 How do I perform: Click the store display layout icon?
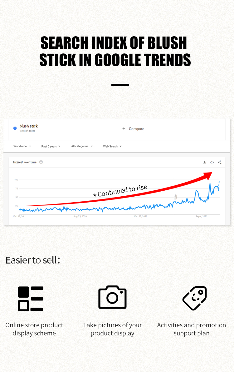point(31,299)
